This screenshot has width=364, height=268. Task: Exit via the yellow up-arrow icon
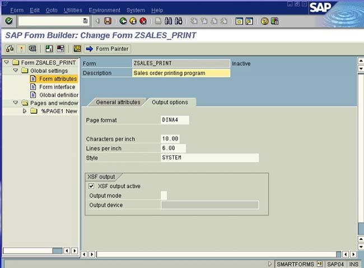[133, 21]
